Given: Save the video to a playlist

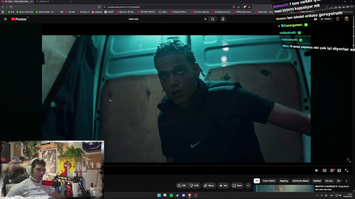Looking at the screenshot, I should [x=237, y=185].
